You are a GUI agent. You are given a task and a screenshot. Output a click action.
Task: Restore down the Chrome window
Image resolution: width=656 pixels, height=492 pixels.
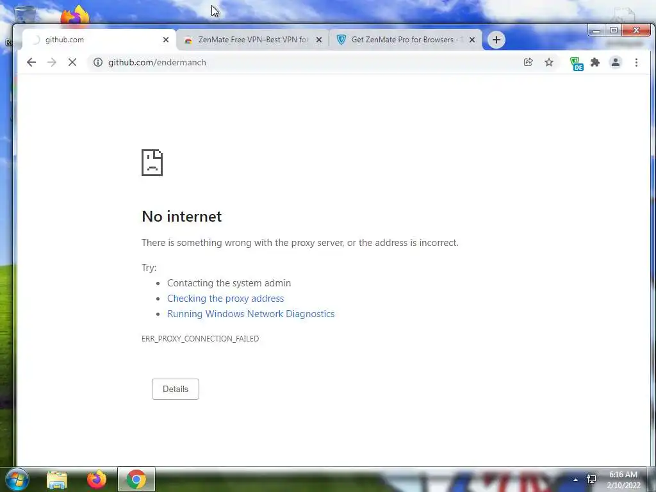[x=613, y=31]
